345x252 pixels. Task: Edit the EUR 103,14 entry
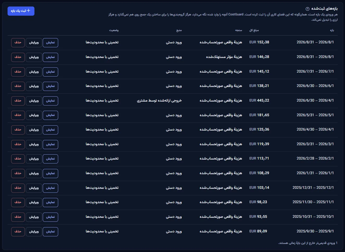[x=34, y=188]
